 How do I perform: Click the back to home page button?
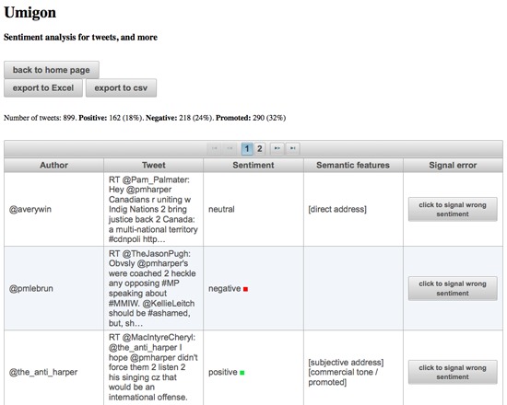pos(52,70)
